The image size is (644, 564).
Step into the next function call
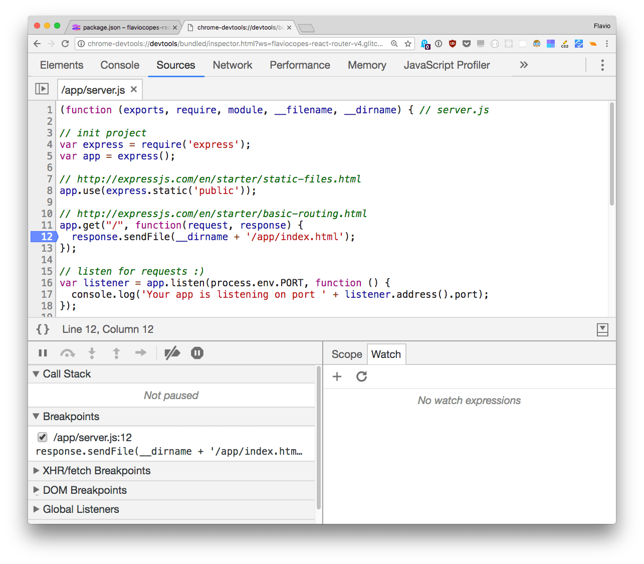click(x=92, y=352)
